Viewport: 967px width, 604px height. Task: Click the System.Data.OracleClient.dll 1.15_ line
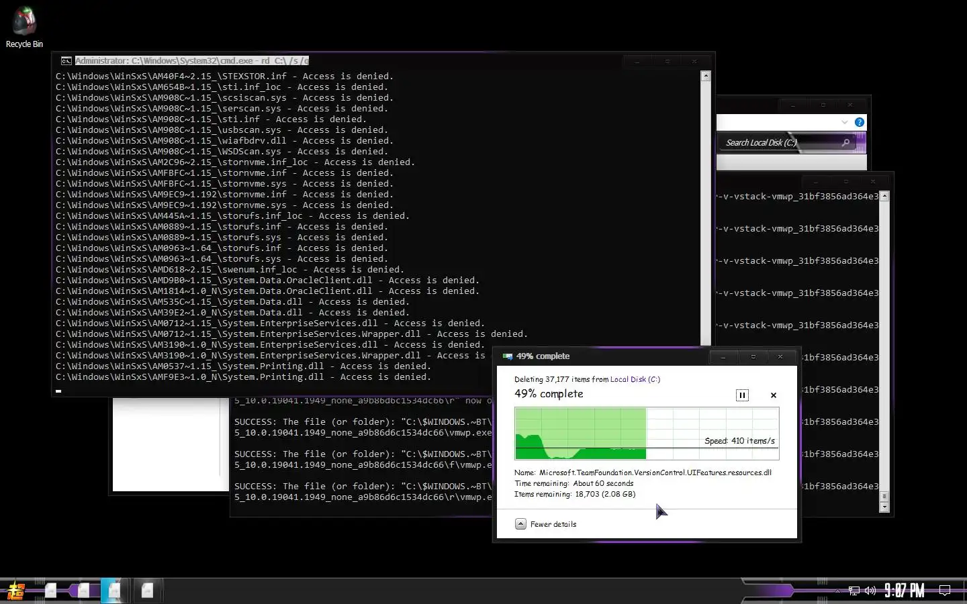pos(267,281)
